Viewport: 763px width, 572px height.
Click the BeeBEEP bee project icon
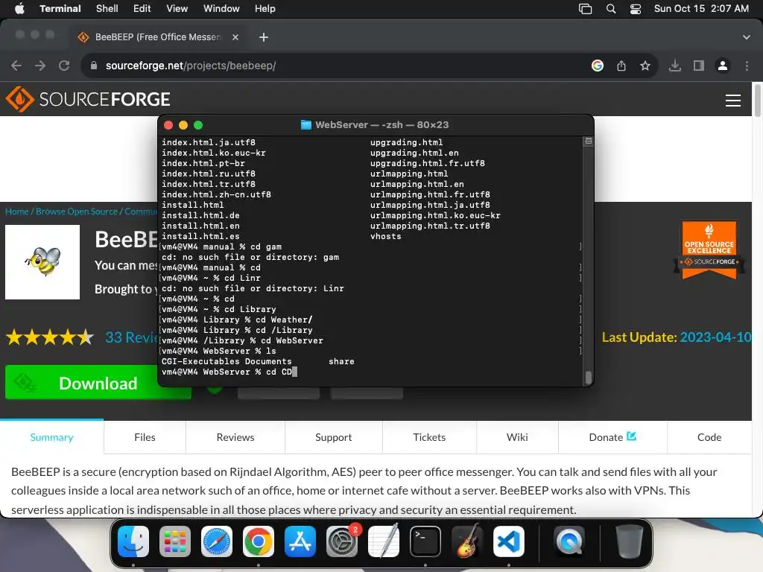pos(42,261)
